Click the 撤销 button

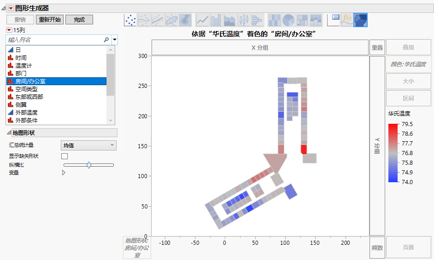click(x=20, y=20)
